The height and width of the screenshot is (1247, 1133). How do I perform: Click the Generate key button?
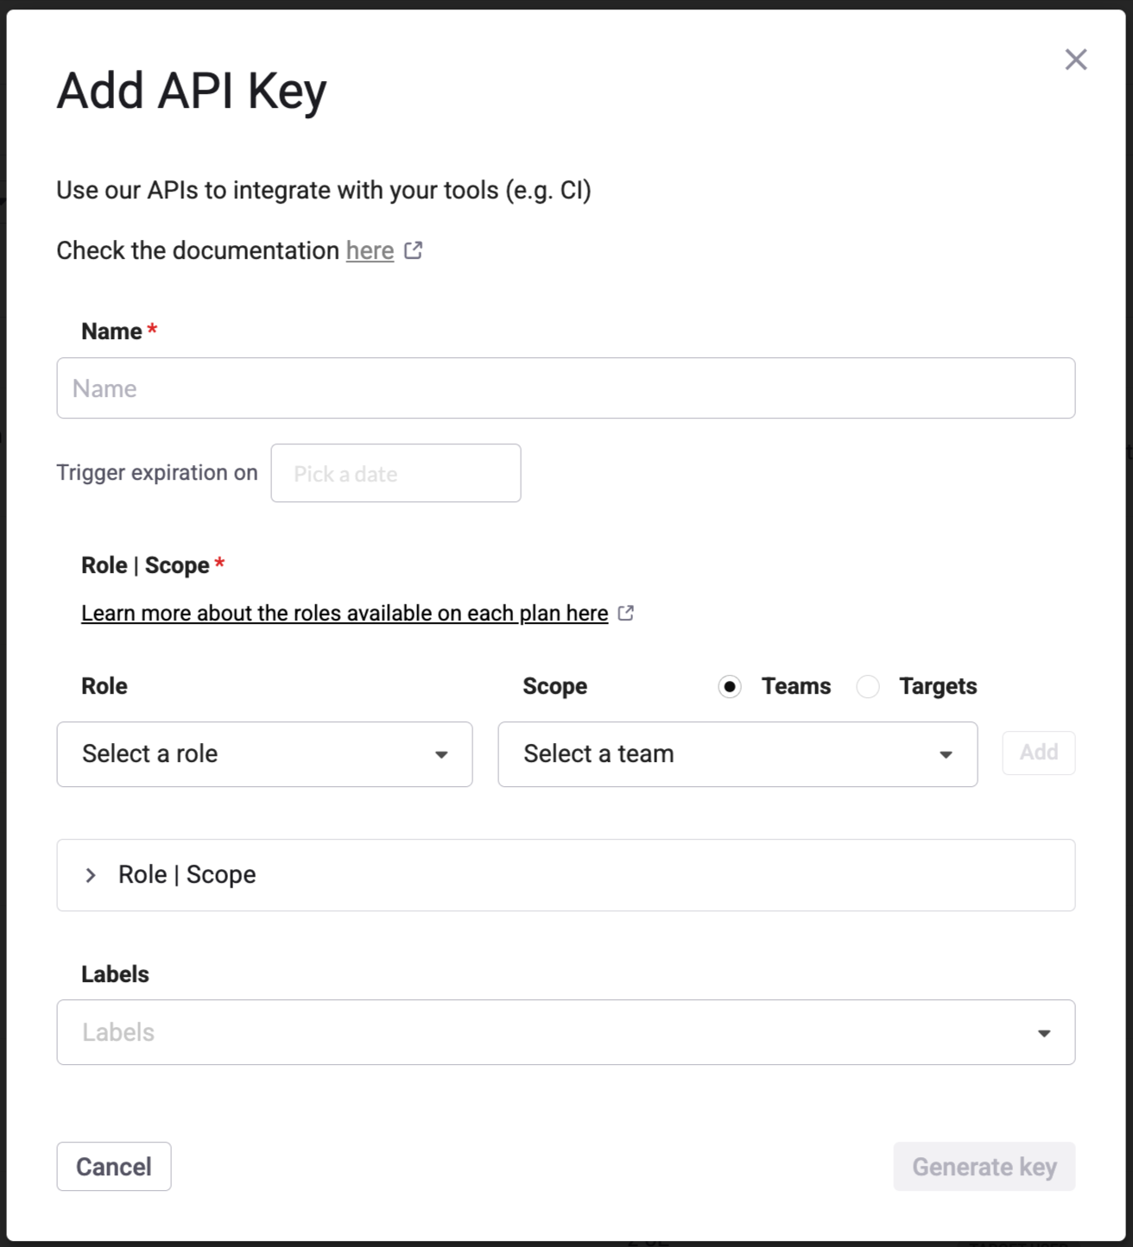[x=984, y=1167]
